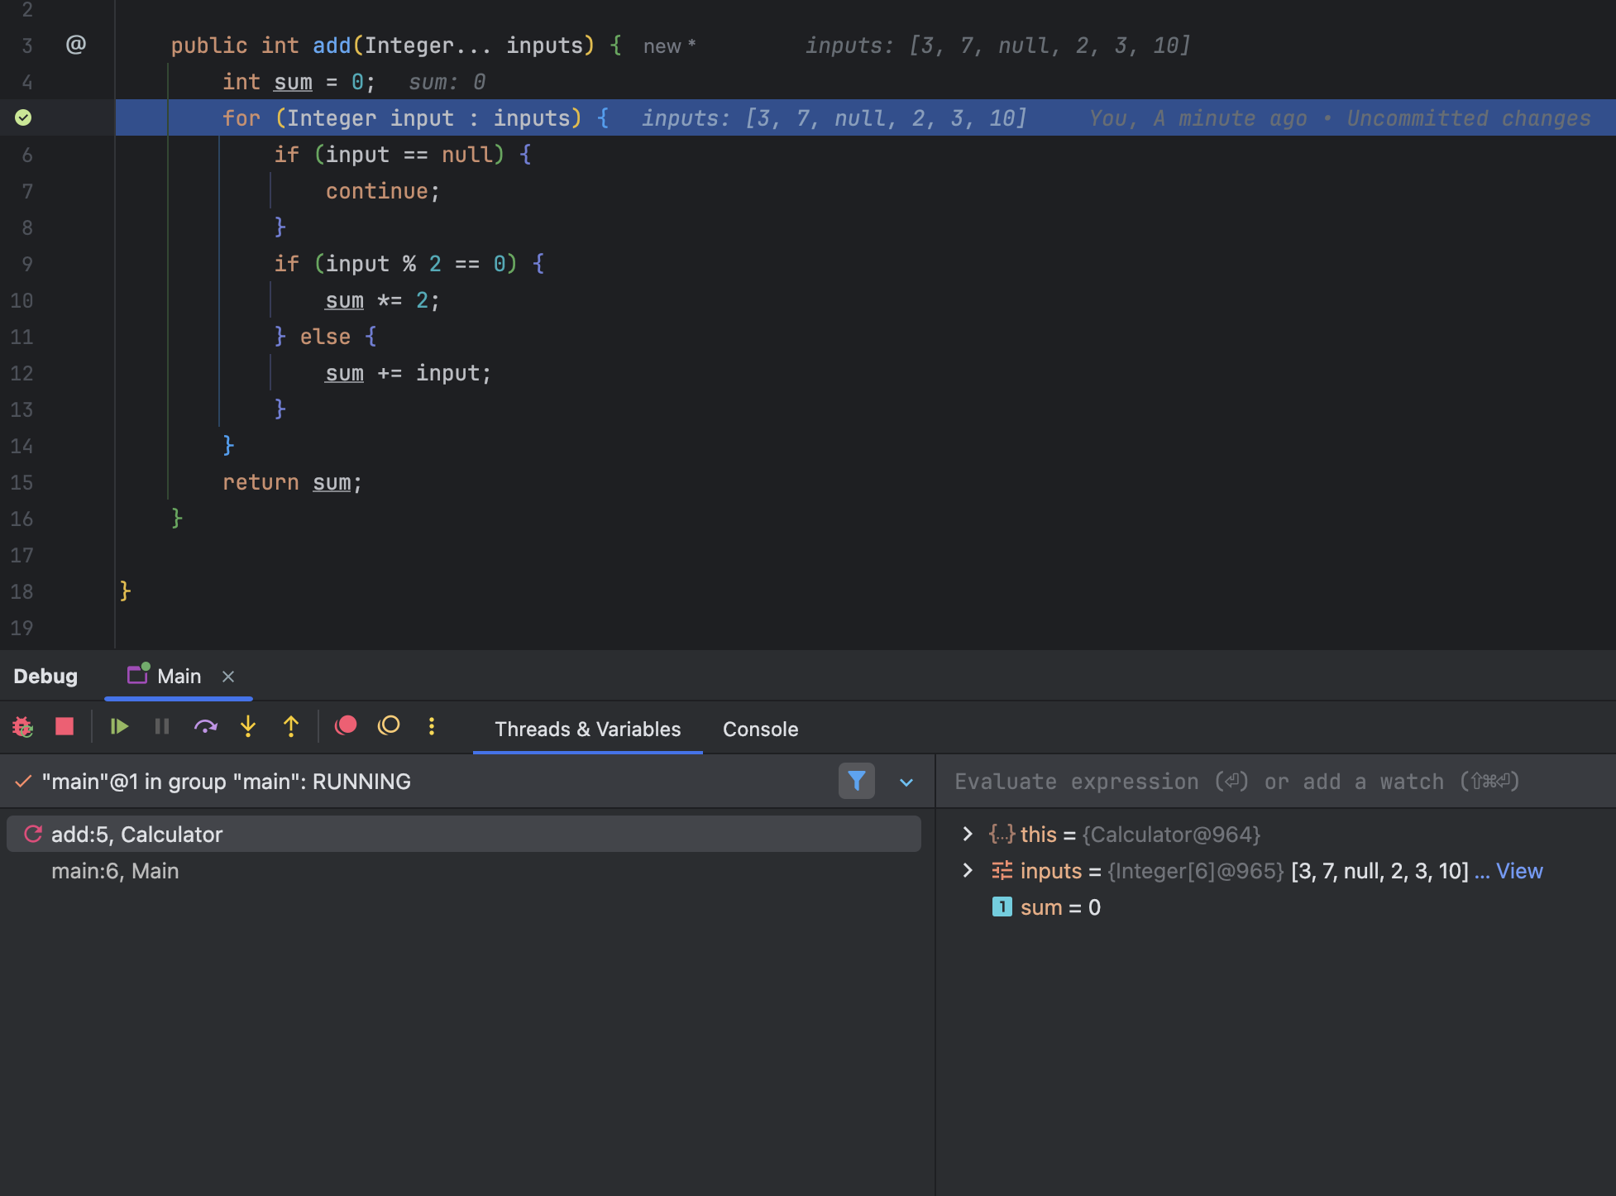Toggle the thread filter funnel button

pyautogui.click(x=857, y=781)
